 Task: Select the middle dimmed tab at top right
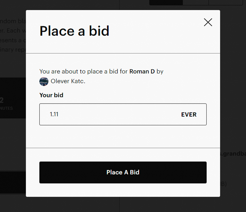[x=196, y=2]
